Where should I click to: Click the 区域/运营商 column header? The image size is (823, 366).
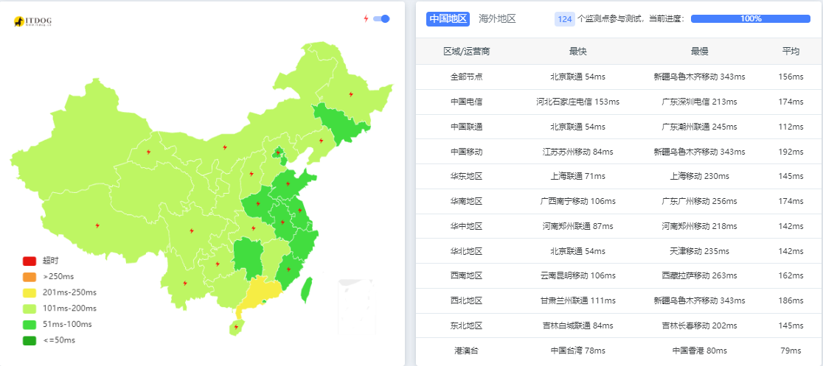click(467, 52)
